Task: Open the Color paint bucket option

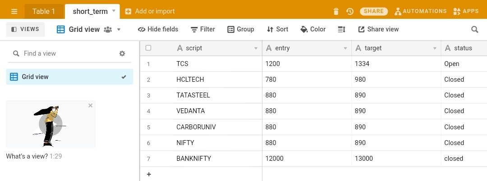Action: tap(313, 29)
